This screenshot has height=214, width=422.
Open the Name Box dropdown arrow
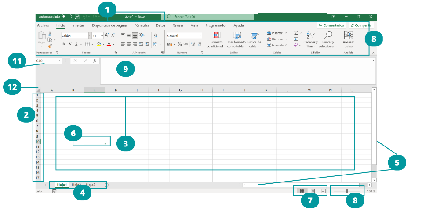pyautogui.click(x=59, y=61)
